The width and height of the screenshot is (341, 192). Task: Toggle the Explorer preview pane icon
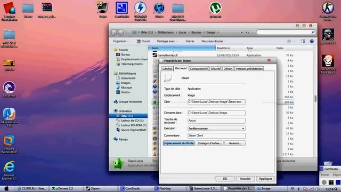[x=303, y=41]
